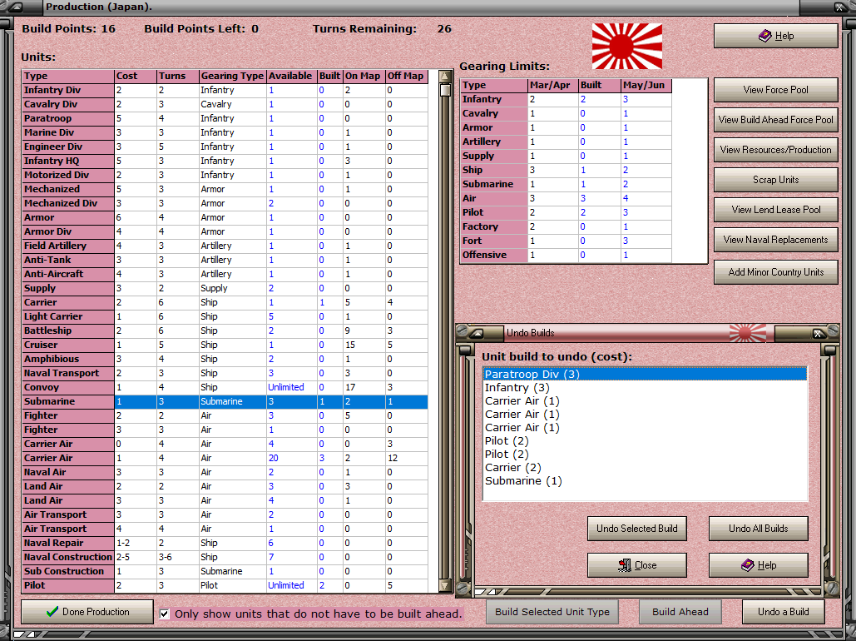Image resolution: width=856 pixels, height=641 pixels.
Task: Click the Help button beside the Japanese flag
Action: coord(776,36)
